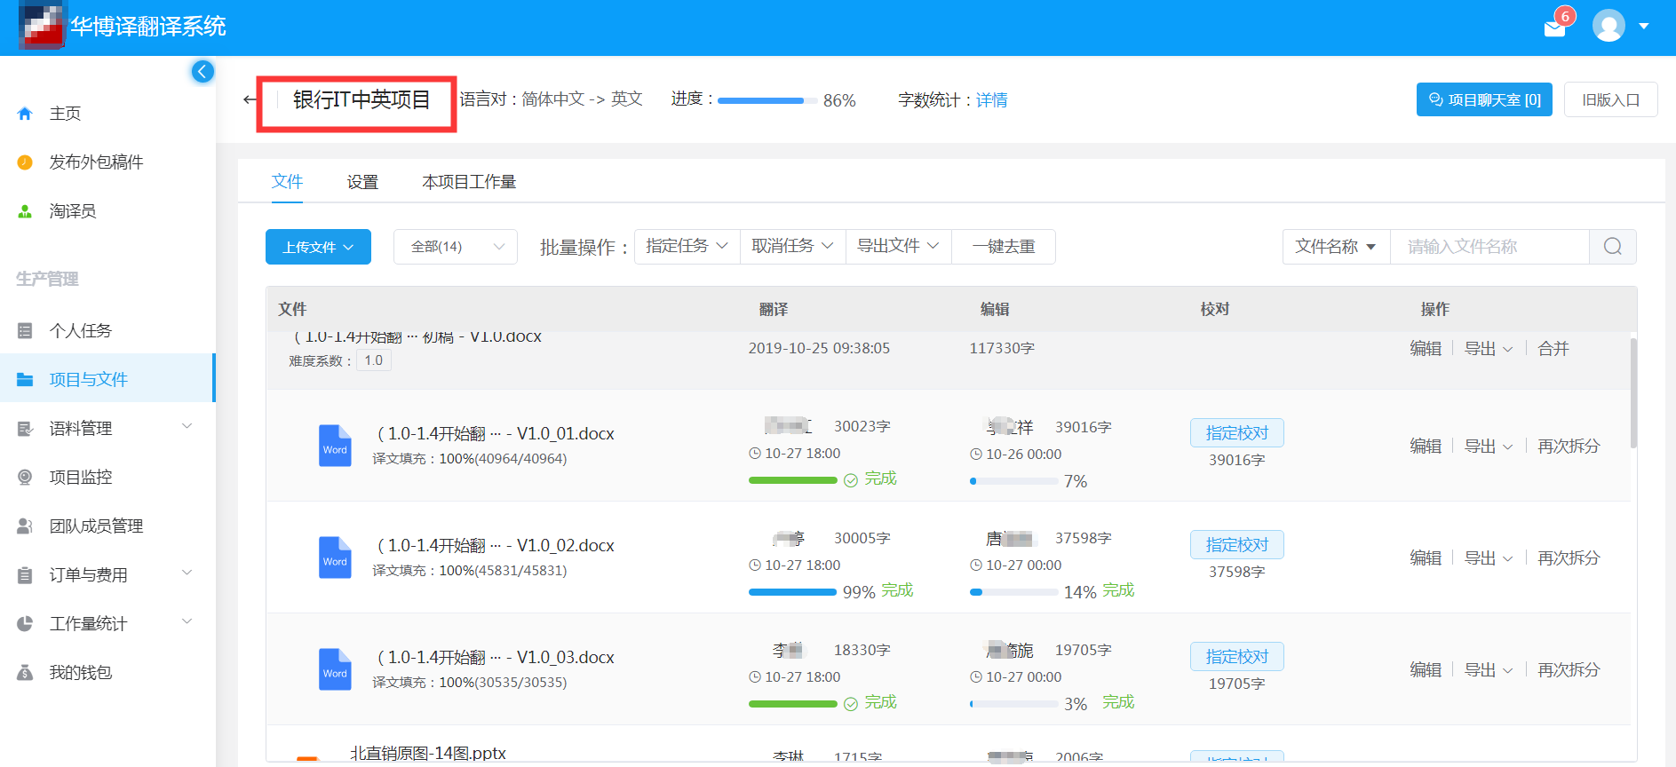Open 我的钱包 in the sidebar
Image resolution: width=1676 pixels, height=767 pixels.
point(80,673)
